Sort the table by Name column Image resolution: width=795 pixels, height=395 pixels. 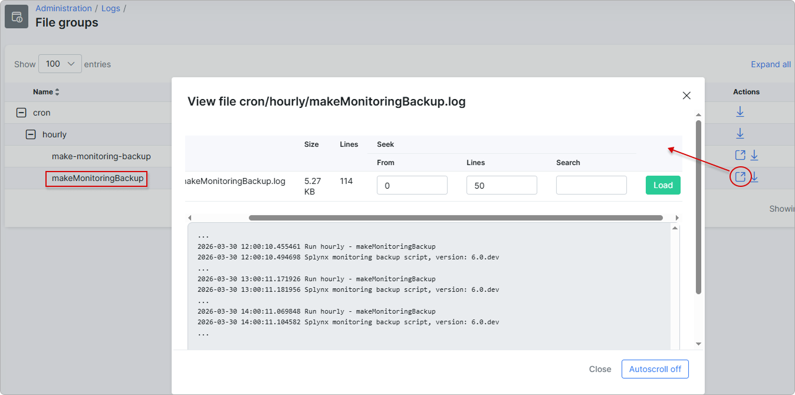(x=47, y=92)
